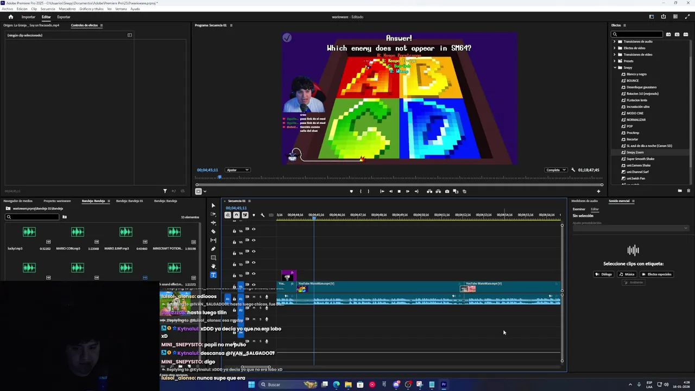695x391 pixels.
Task: Go to Out point in Program monitor
Action: click(x=416, y=191)
